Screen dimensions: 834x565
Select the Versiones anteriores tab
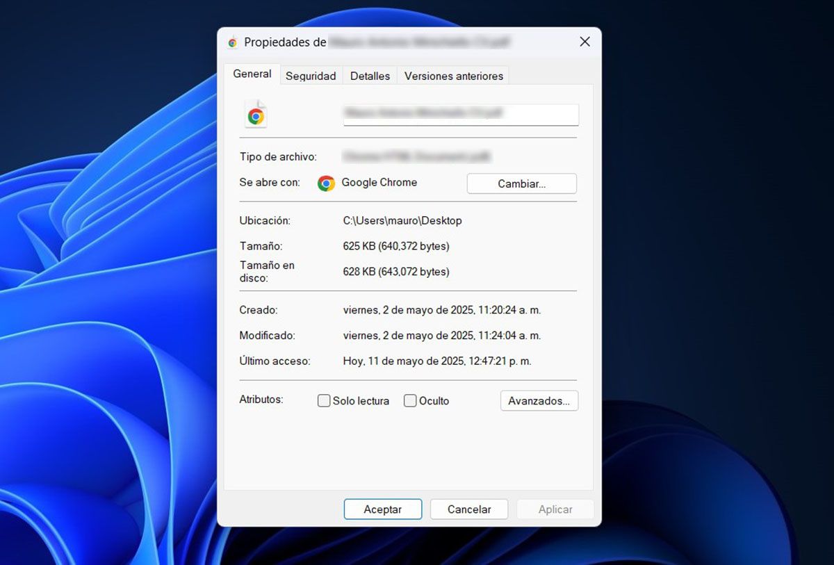(453, 76)
